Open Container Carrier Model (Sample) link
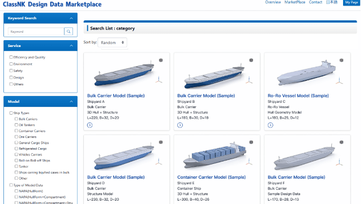Image resolution: width=364 pixels, height=204 pixels. point(211,177)
